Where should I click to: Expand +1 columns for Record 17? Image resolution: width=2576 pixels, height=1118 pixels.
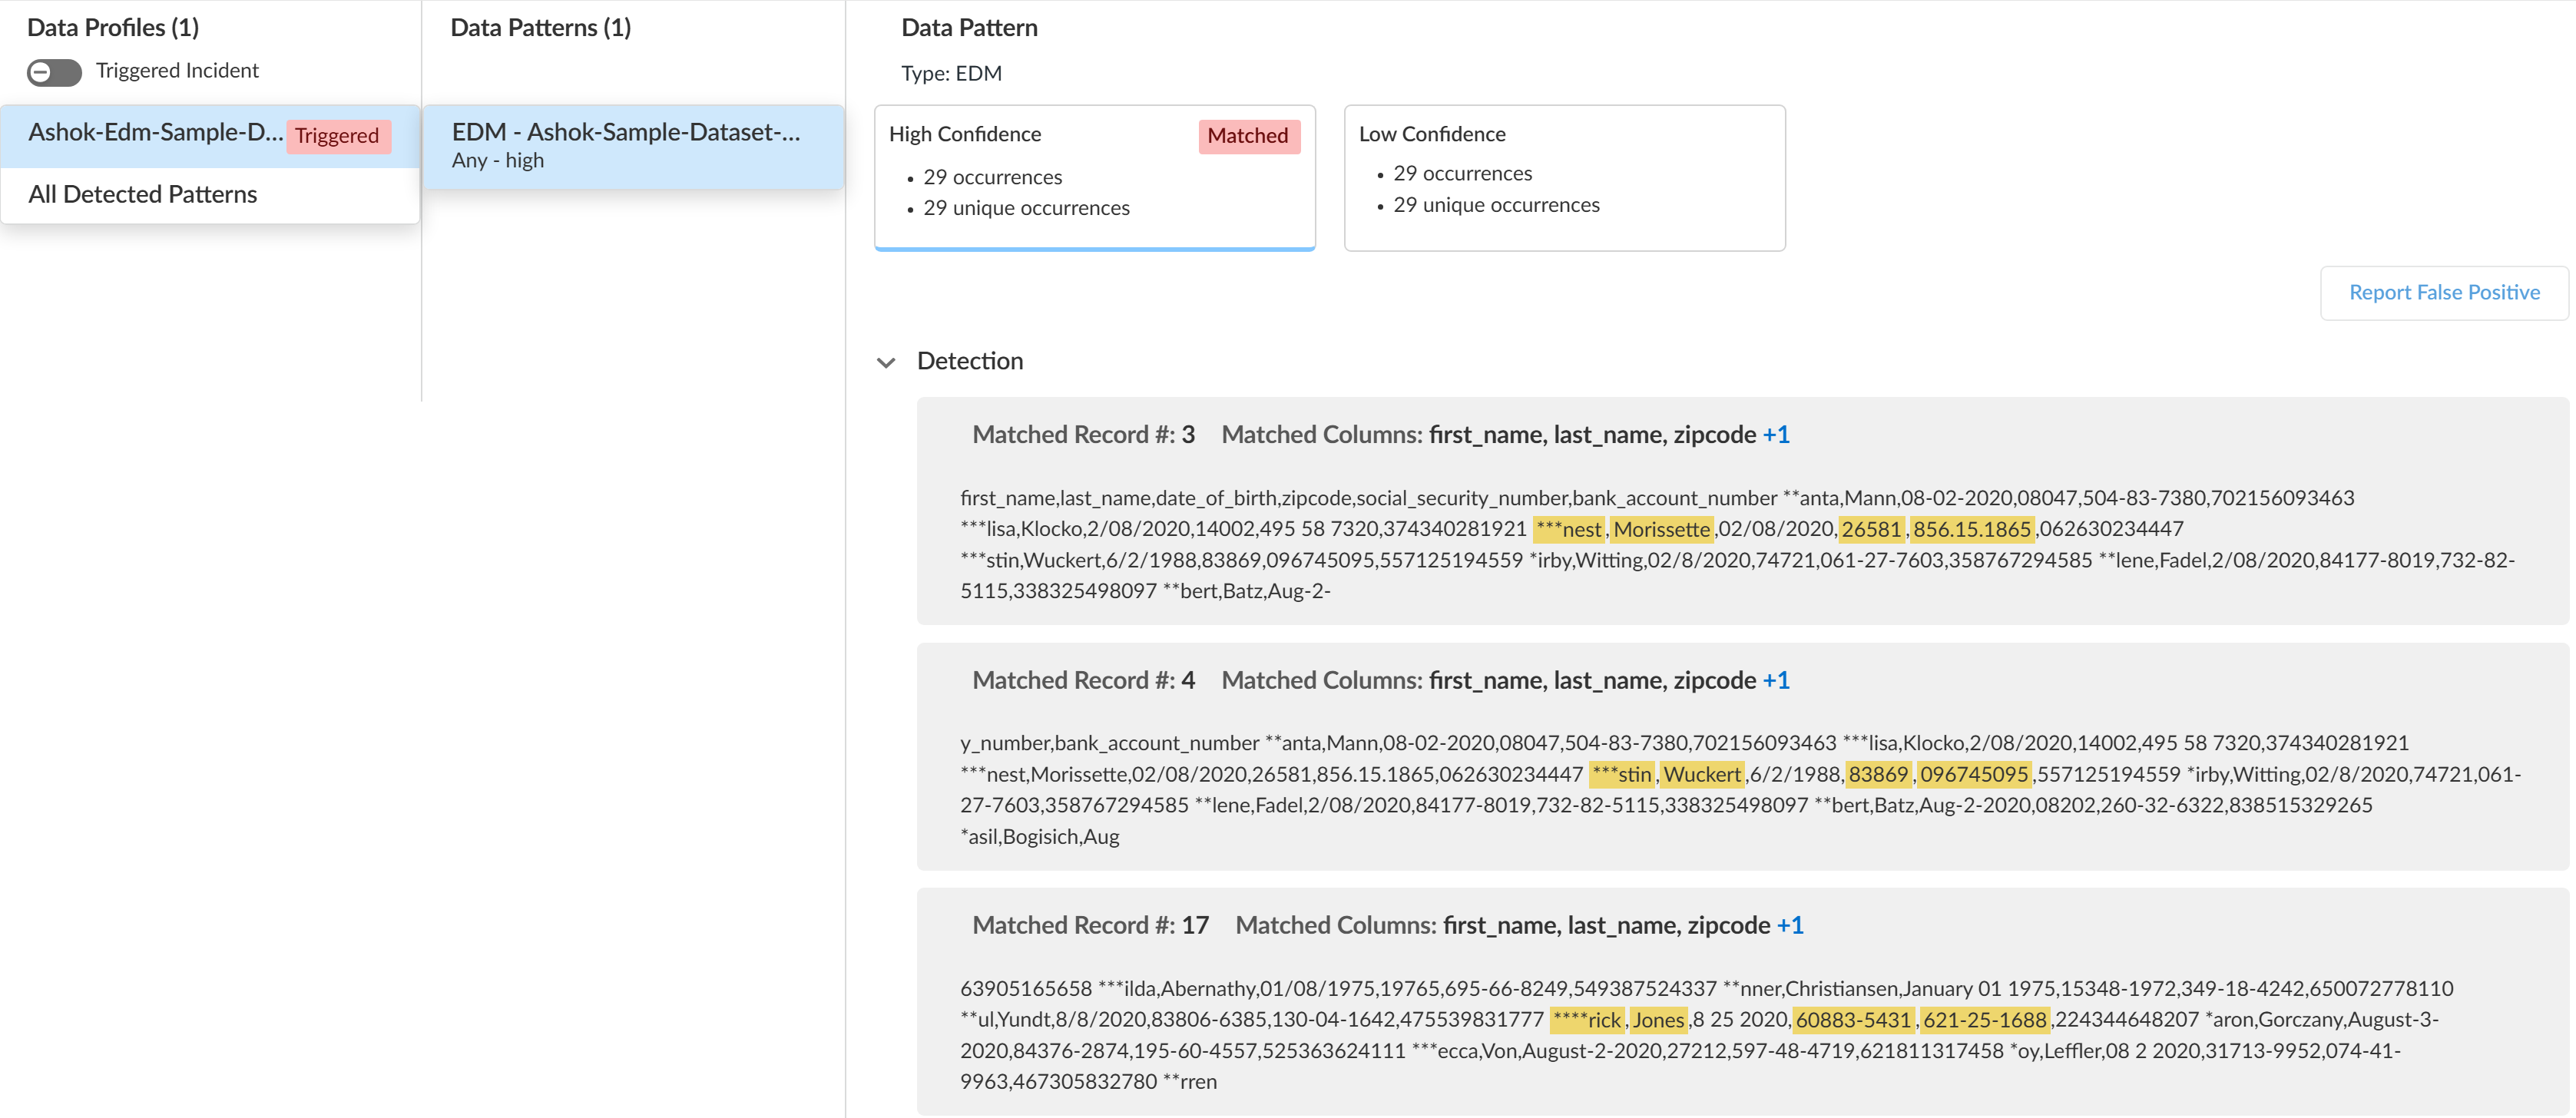coord(1790,926)
